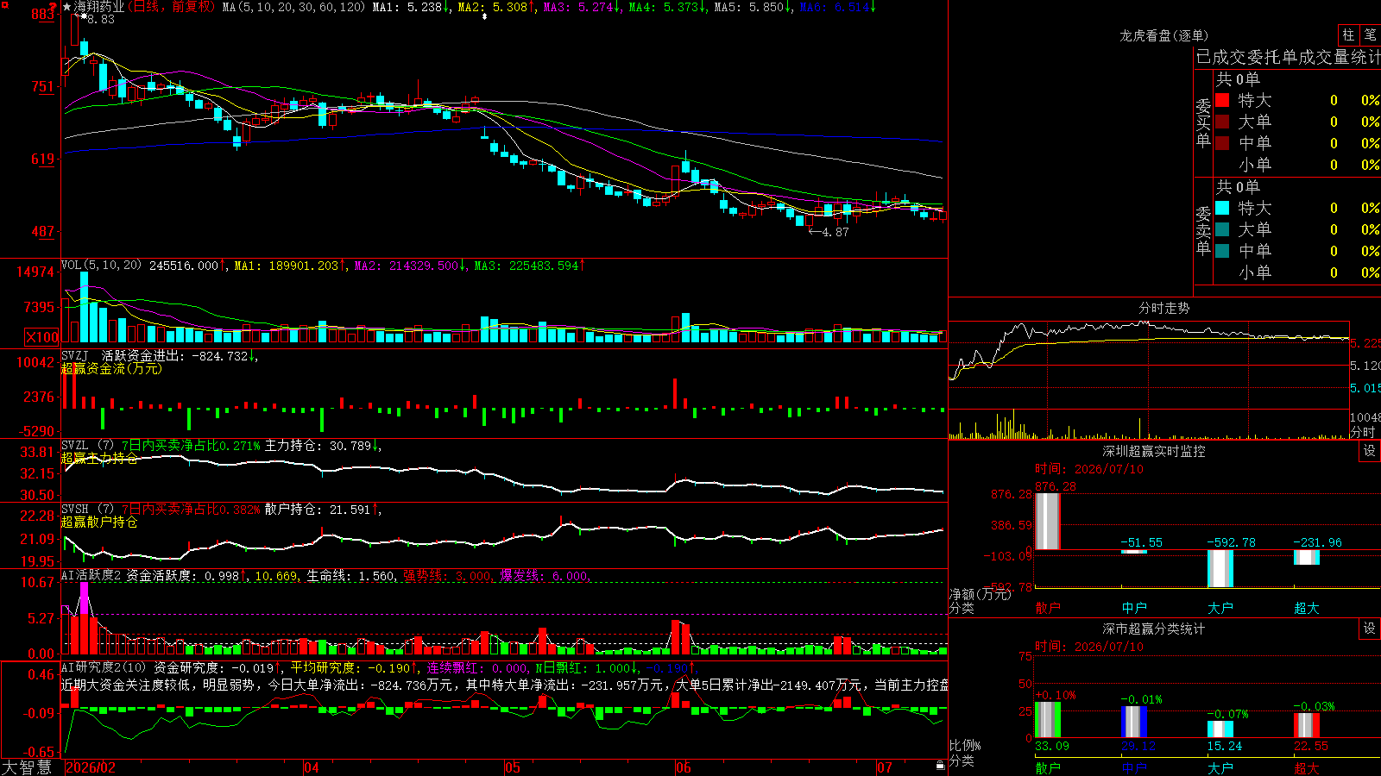1381x776 pixels.
Task: Click the red 特大 swatch under 委买单
Action: click(1222, 100)
